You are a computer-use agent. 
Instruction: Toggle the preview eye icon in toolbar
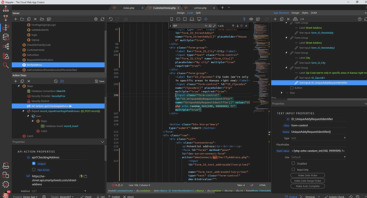(x=251, y=19)
